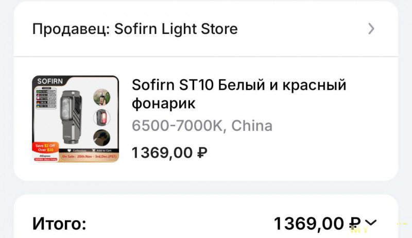Select bottom circular dark photo

(x=101, y=138)
